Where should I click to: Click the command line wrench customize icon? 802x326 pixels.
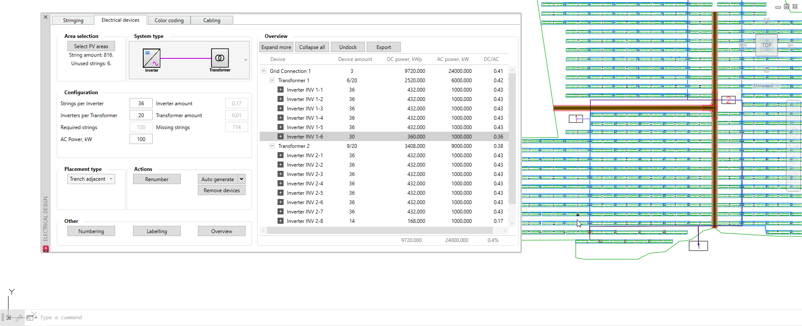19,317
